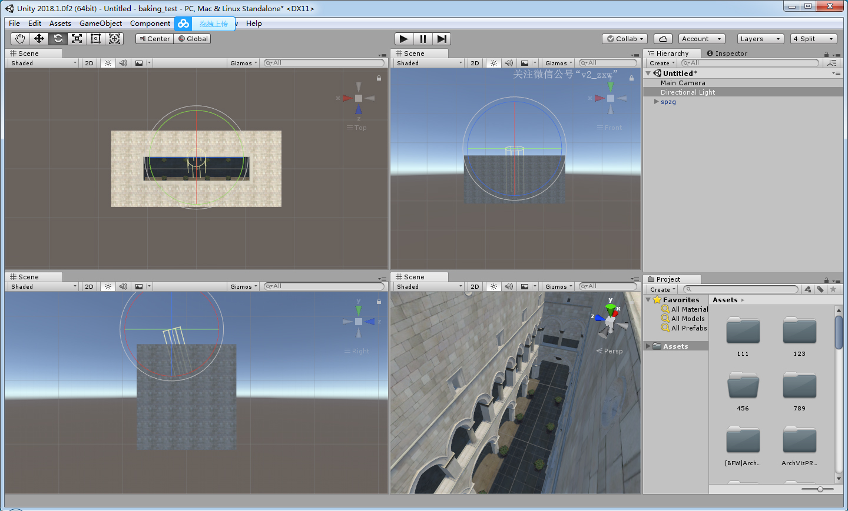848x511 pixels.
Task: Pick the Rect Transform tool
Action: click(x=95, y=39)
